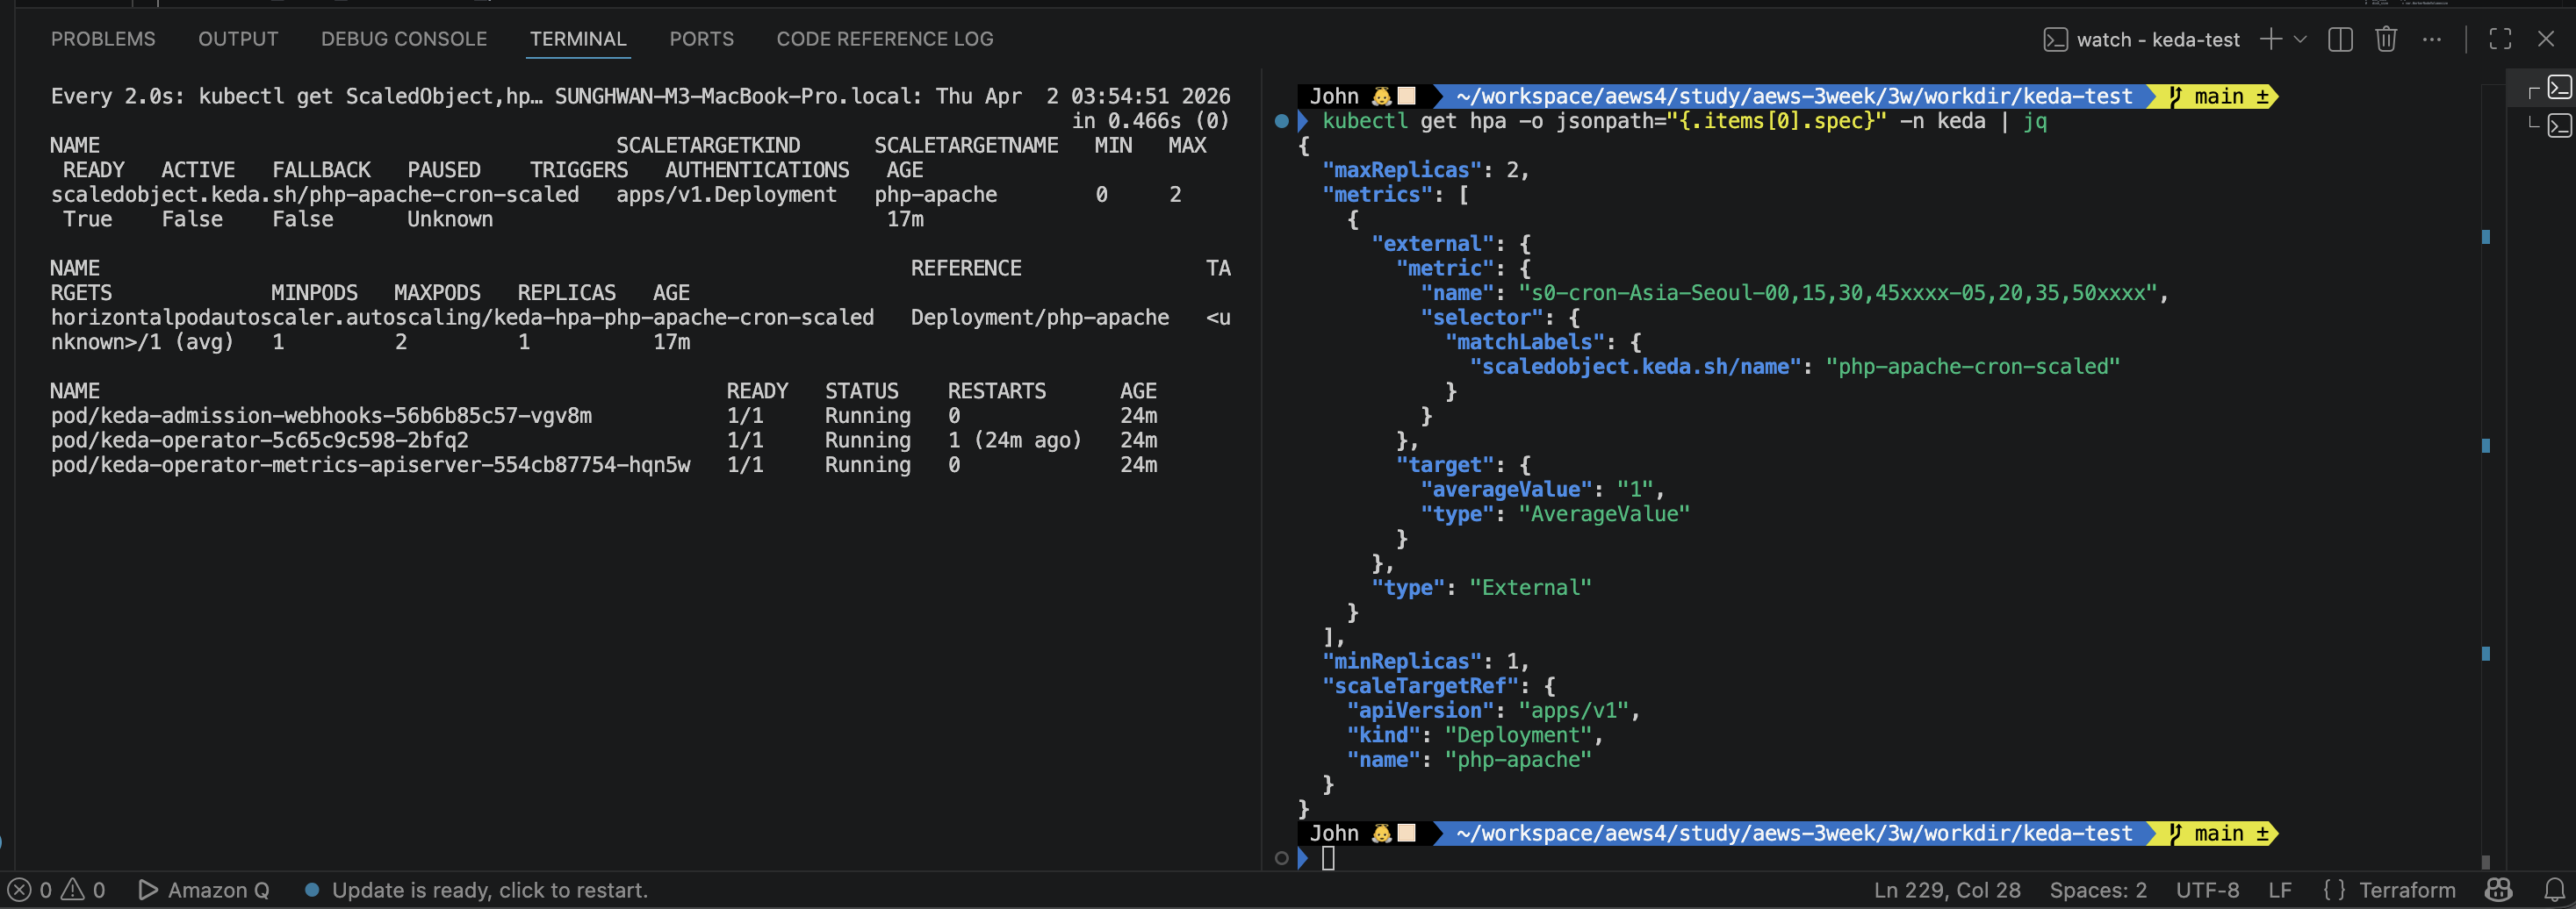Image resolution: width=2576 pixels, height=909 pixels.
Task: Click the 'kubectl' command in right terminal
Action: pyautogui.click(x=1365, y=121)
